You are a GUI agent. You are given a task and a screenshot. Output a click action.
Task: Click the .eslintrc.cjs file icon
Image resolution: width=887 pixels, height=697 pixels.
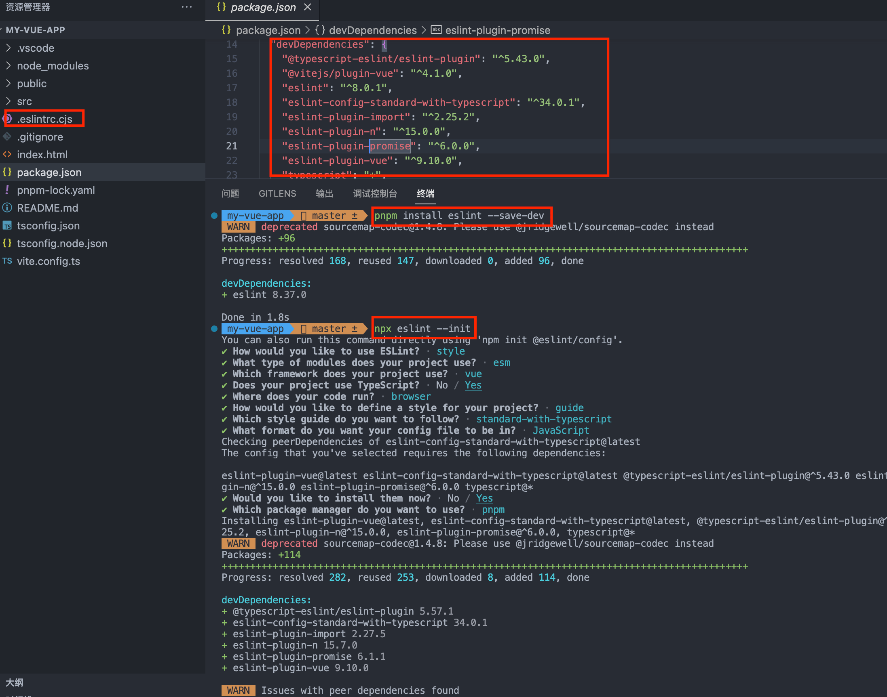(7, 119)
